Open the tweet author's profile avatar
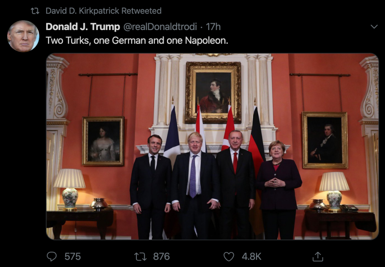 (23, 36)
